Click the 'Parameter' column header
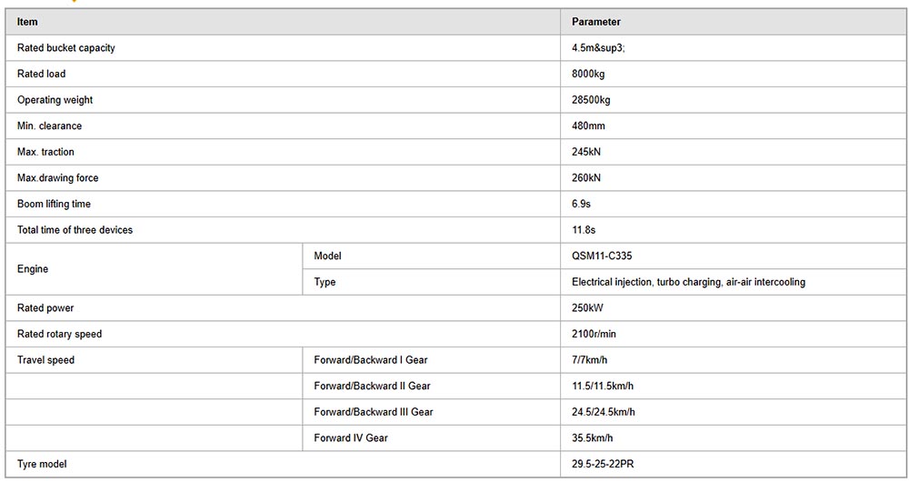The image size is (909, 482). [x=596, y=22]
